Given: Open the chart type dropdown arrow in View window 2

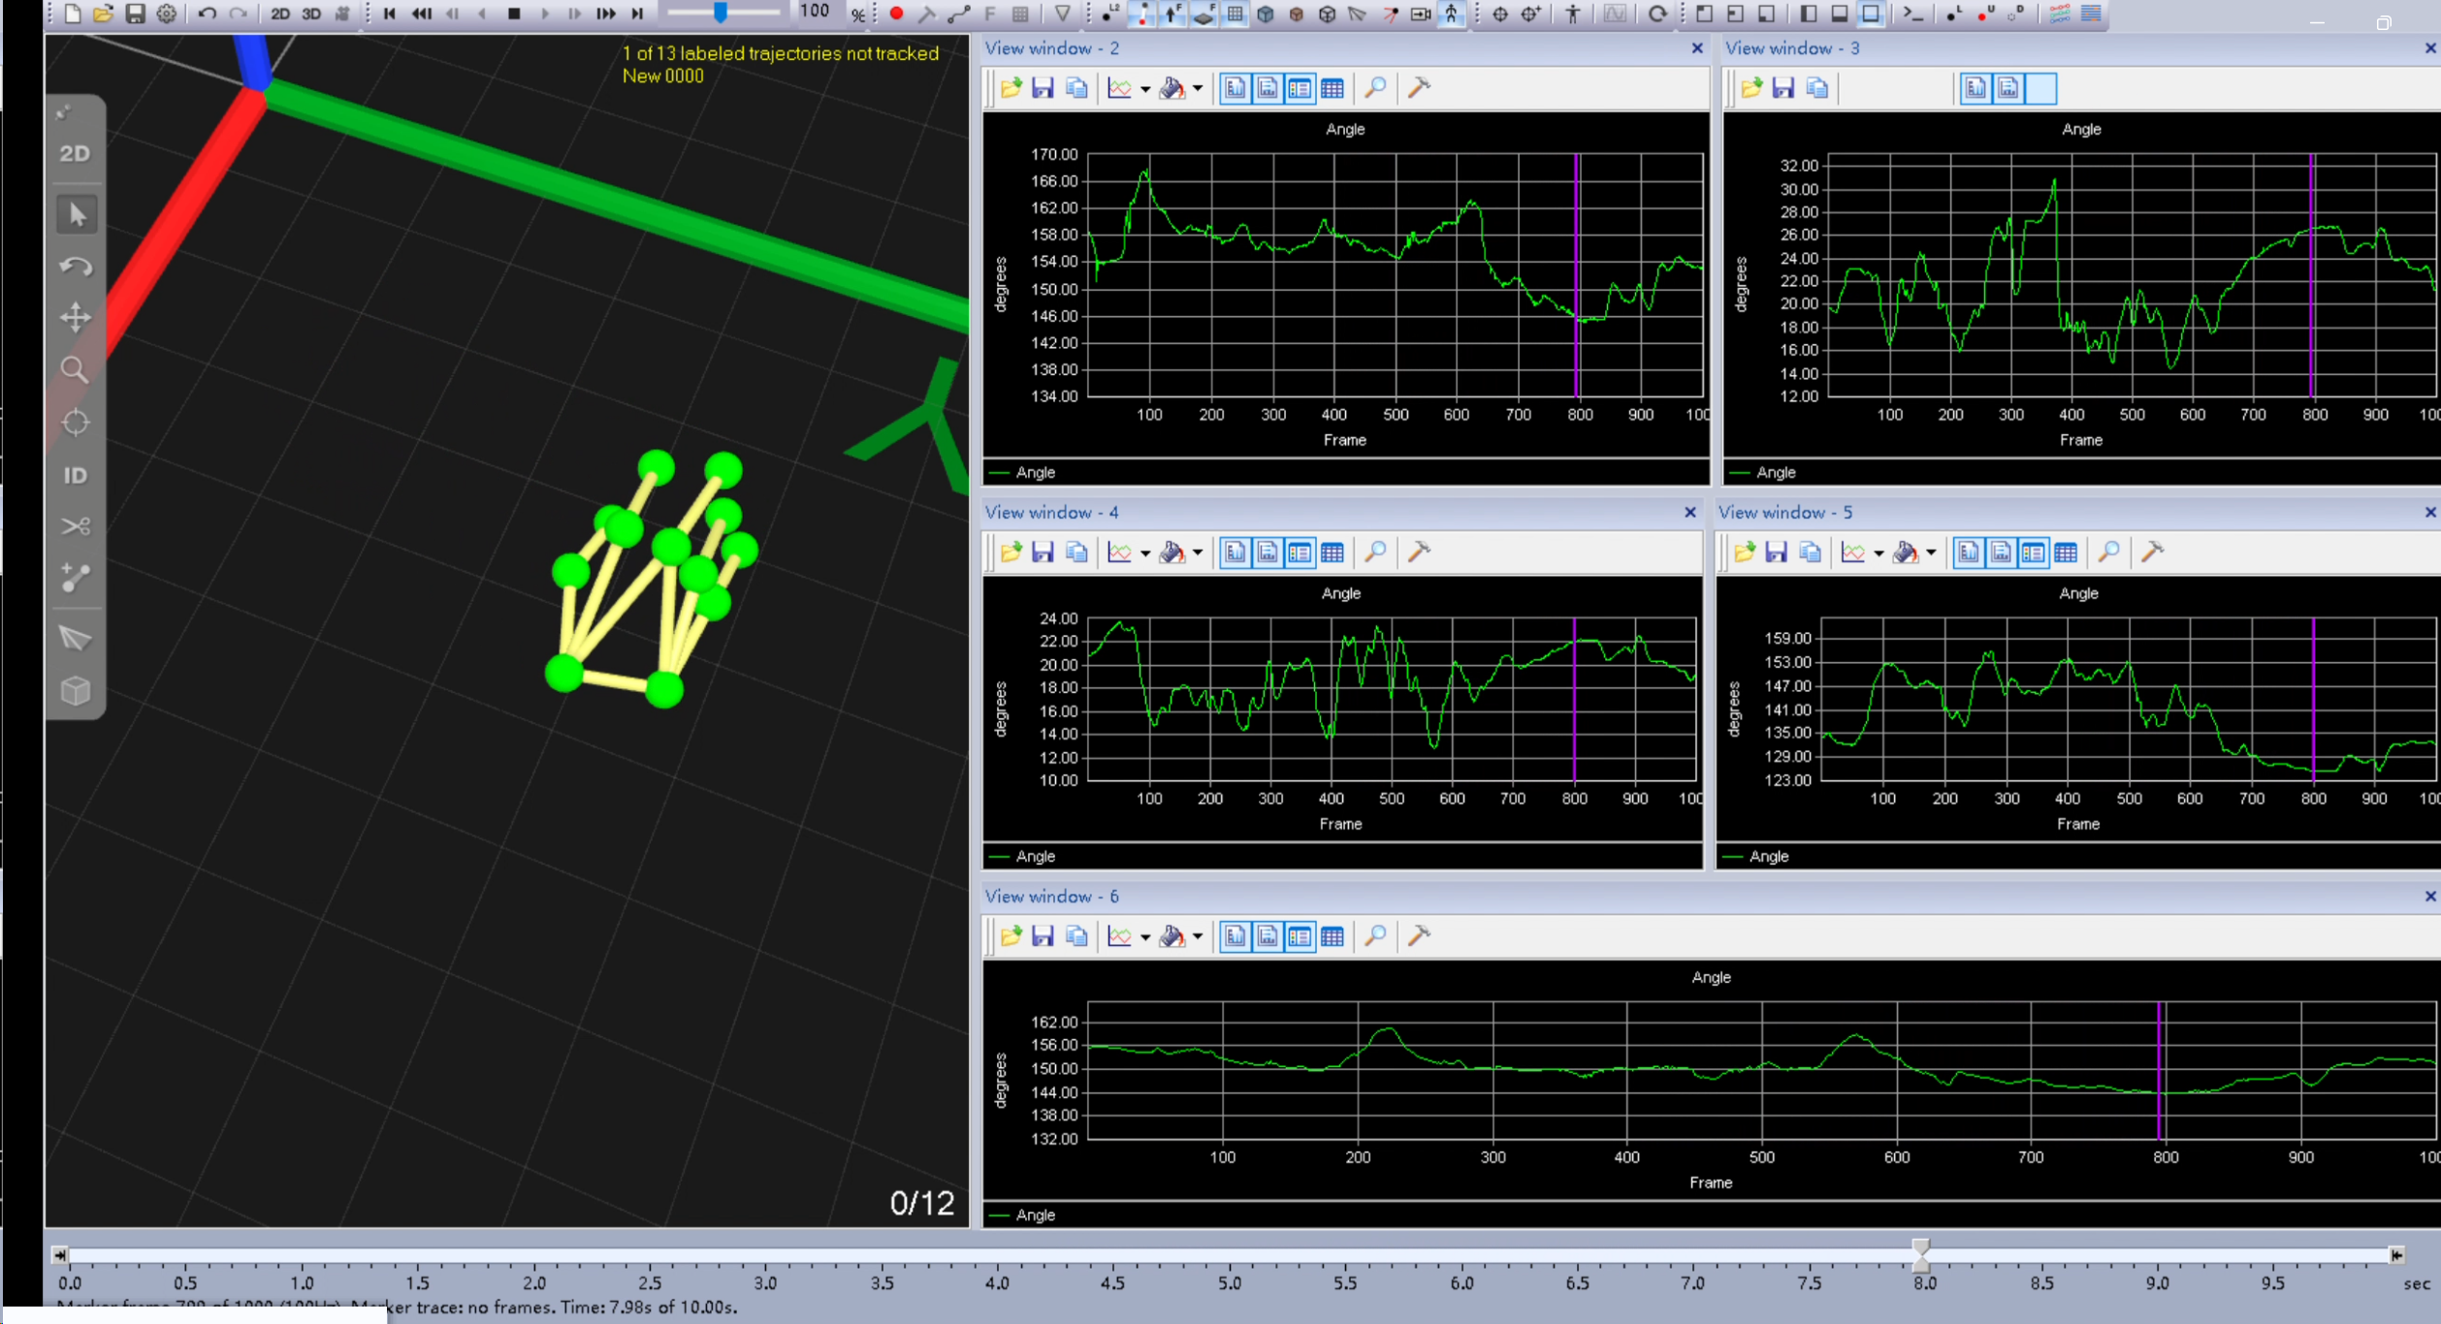Looking at the screenshot, I should click(1145, 89).
